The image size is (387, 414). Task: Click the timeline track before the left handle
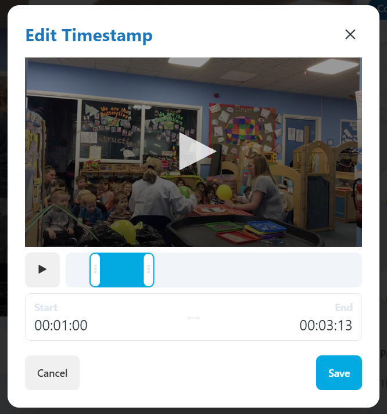(78, 269)
